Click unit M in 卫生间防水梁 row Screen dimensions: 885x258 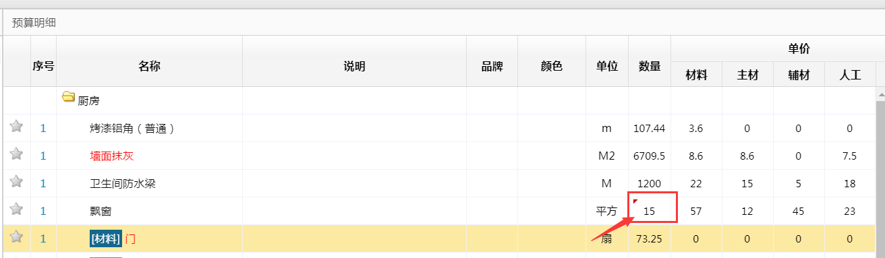(x=607, y=183)
